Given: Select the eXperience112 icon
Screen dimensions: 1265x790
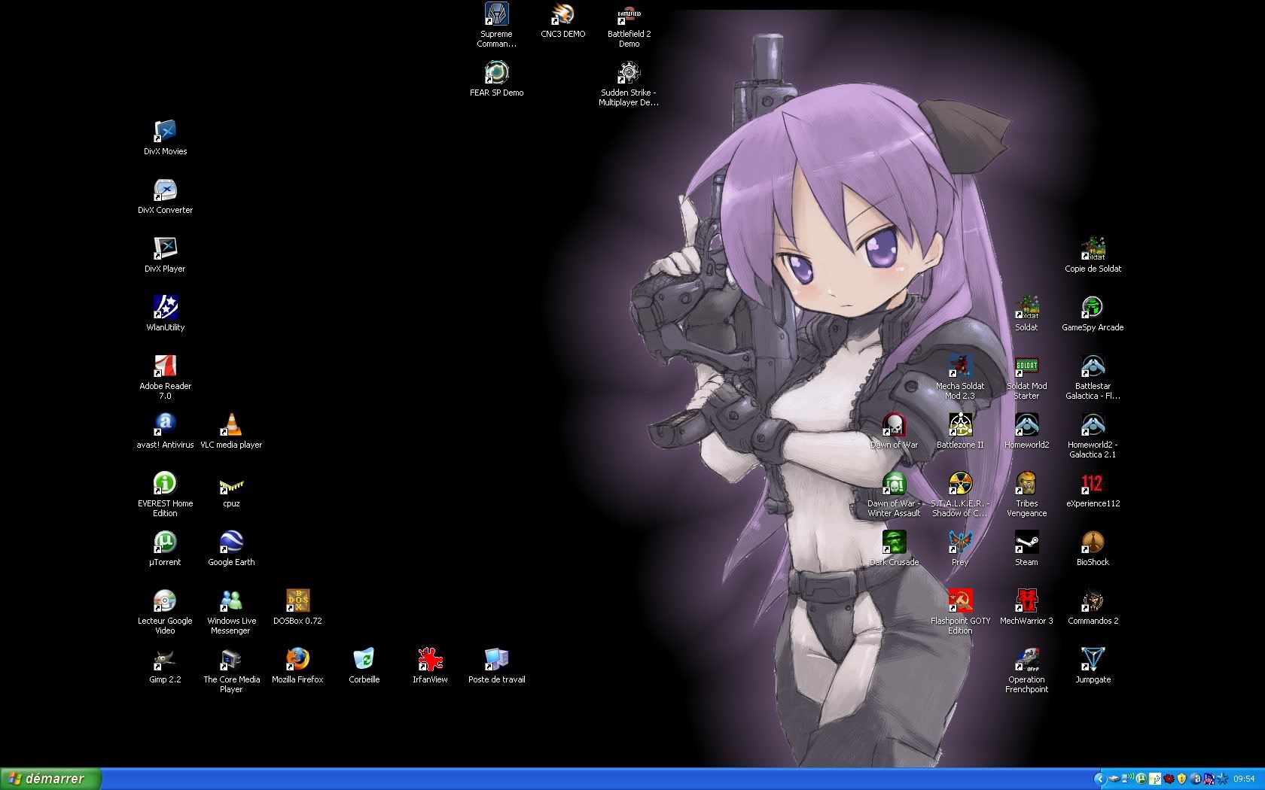Looking at the screenshot, I should 1093,483.
